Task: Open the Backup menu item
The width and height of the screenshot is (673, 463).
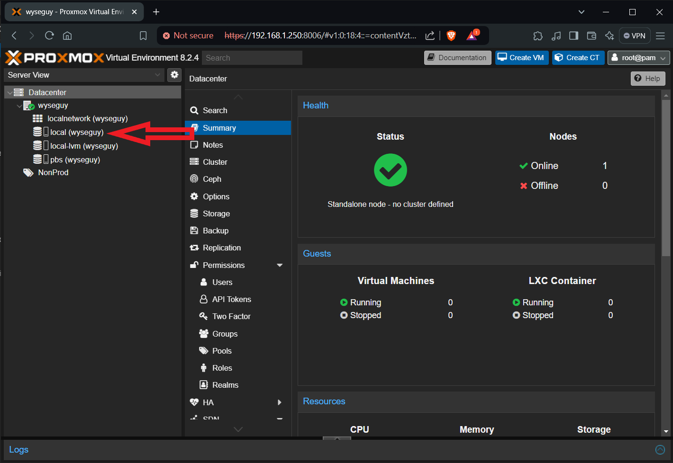Action: [x=238, y=231]
